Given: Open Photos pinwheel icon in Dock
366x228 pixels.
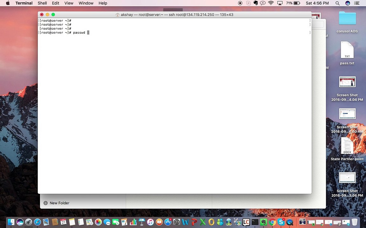Looking at the screenshot, I should (98, 222).
